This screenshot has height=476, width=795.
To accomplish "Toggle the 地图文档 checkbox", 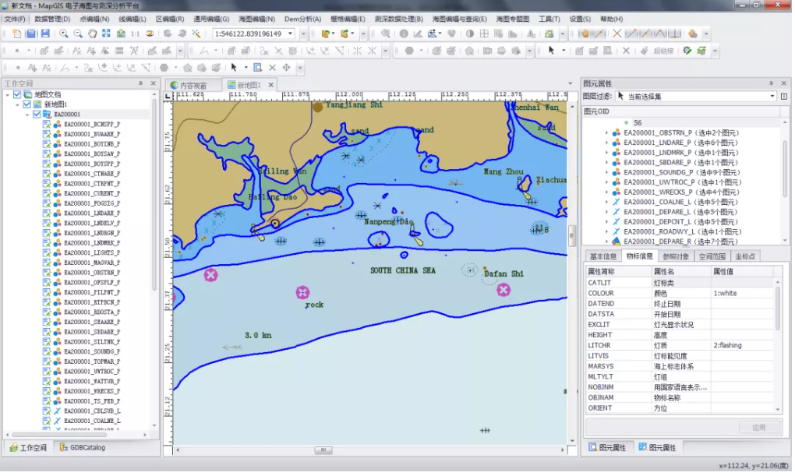I will 17,95.
